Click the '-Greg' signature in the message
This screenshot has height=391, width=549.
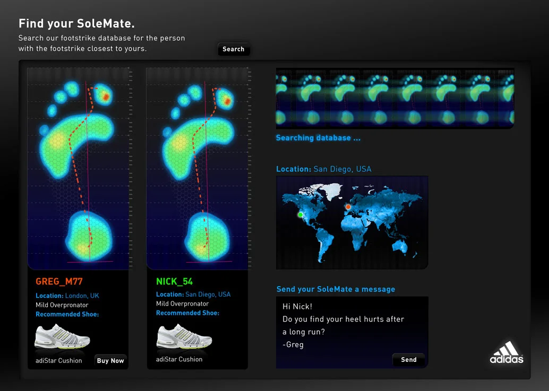point(293,344)
